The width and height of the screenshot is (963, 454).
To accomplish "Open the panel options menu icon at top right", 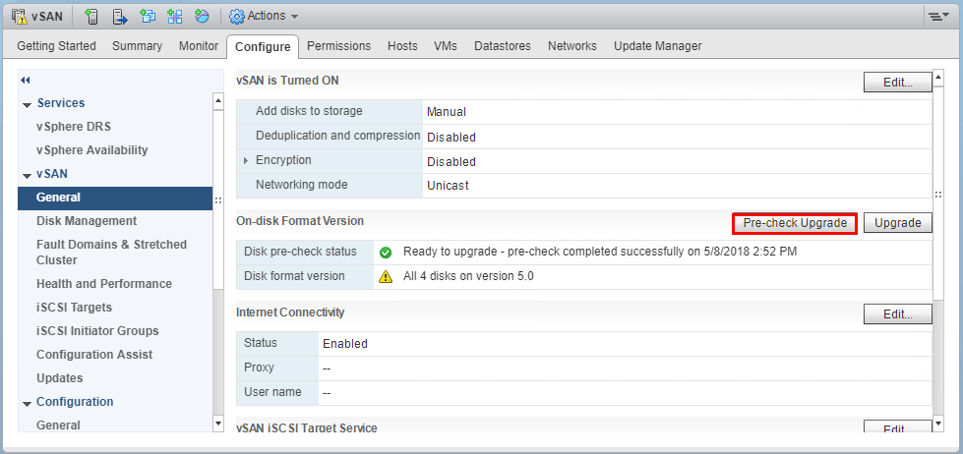I will click(937, 17).
